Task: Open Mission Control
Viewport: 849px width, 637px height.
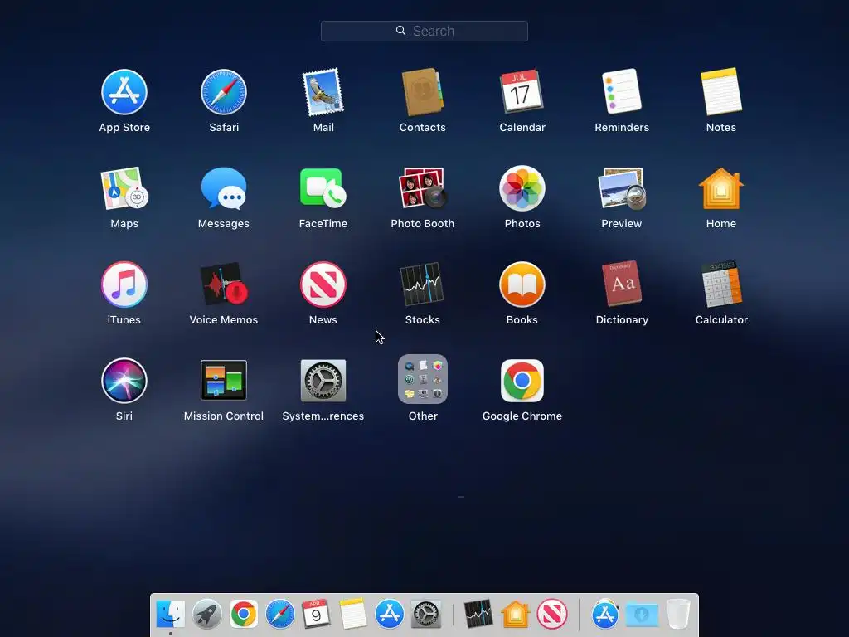Action: tap(224, 380)
